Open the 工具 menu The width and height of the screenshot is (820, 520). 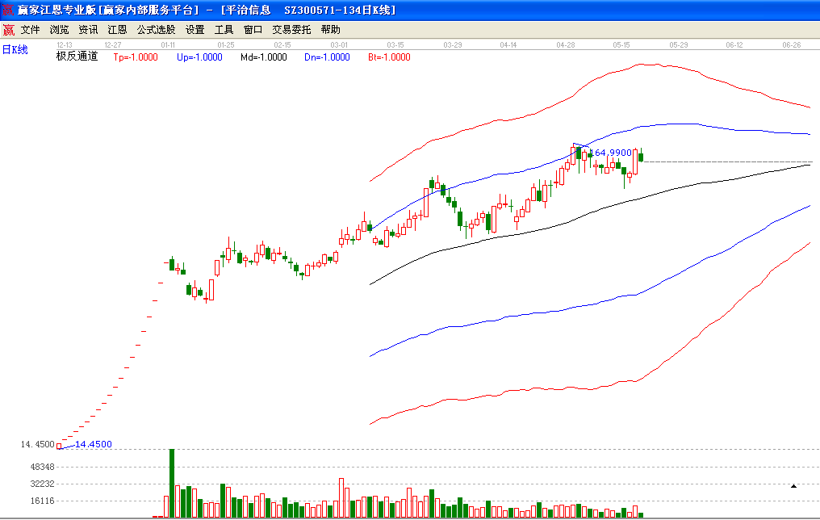coord(224,30)
